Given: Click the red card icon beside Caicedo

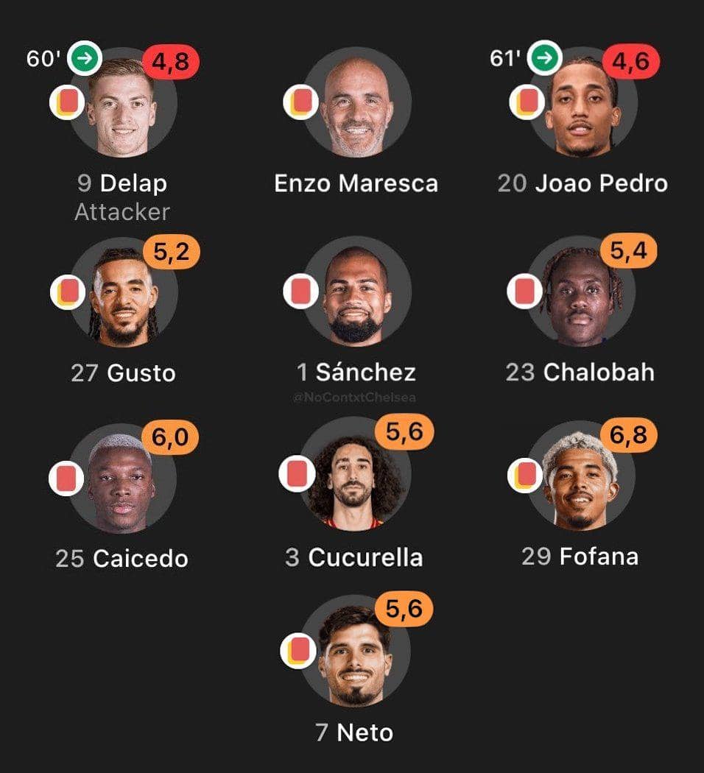Looking at the screenshot, I should point(67,478).
